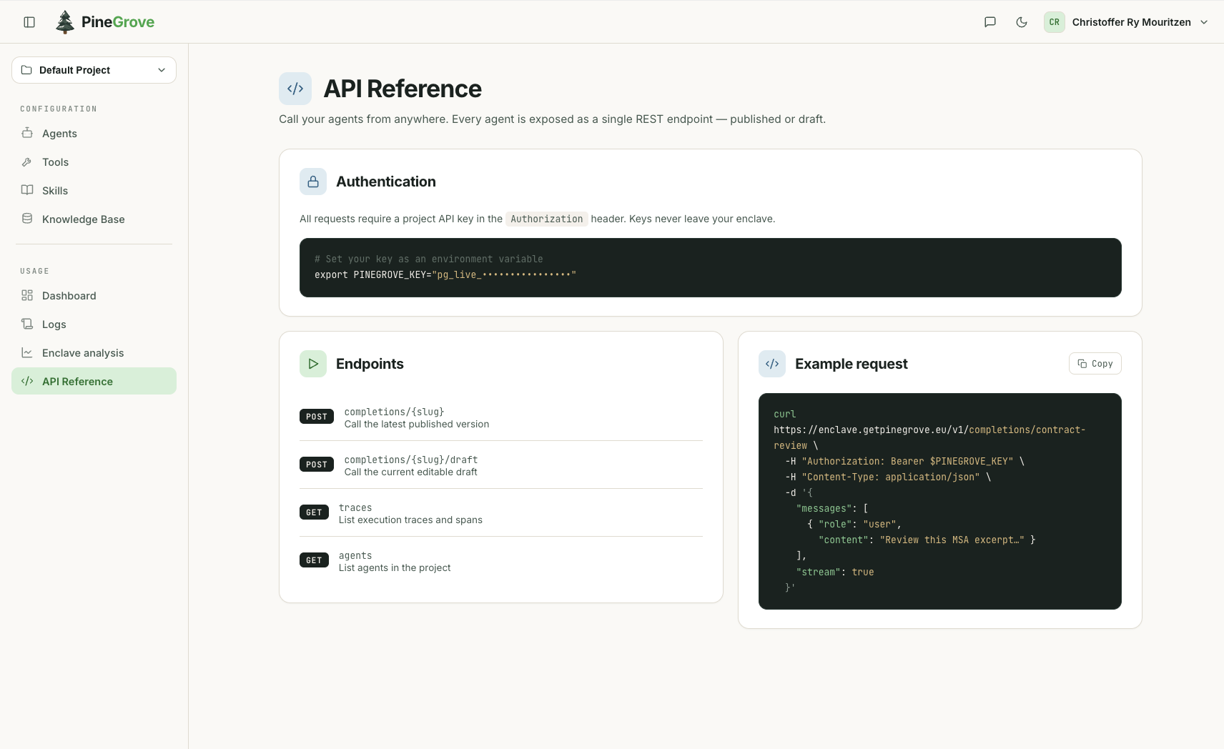Click the Endpoints section heading

click(x=370, y=364)
